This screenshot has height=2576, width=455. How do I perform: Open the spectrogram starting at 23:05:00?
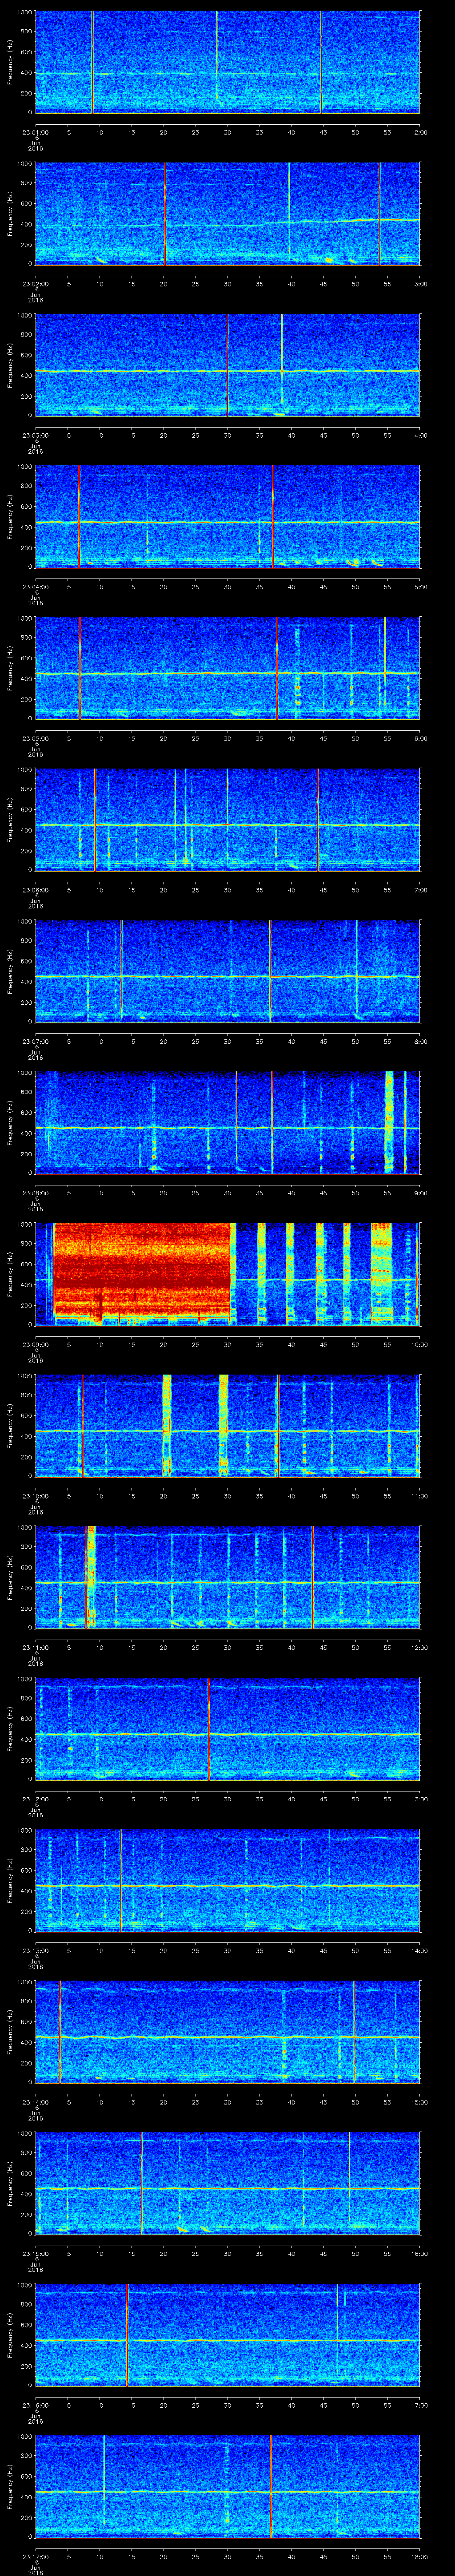coord(227,668)
